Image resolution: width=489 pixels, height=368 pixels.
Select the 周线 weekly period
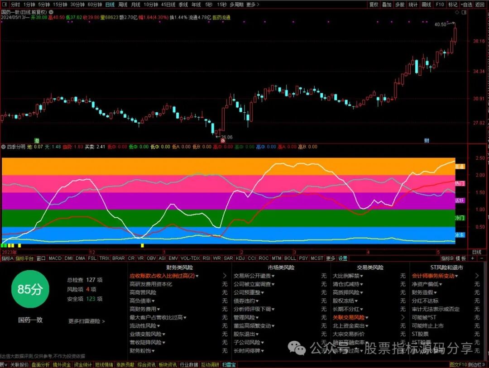click(x=123, y=5)
